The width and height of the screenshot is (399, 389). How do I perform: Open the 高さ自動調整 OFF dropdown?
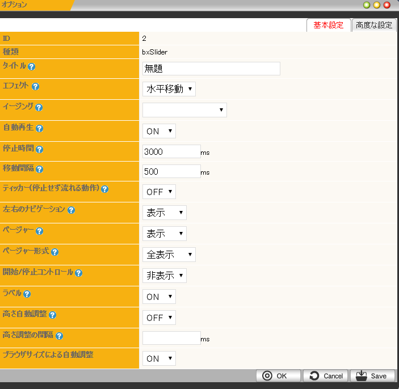pyautogui.click(x=159, y=318)
